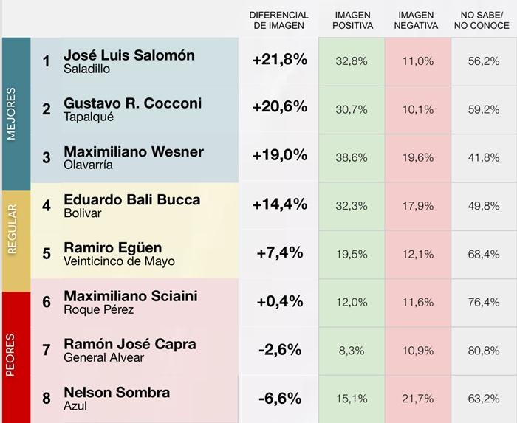
Task: Open the Ramiro Egüen entry
Action: [112, 247]
